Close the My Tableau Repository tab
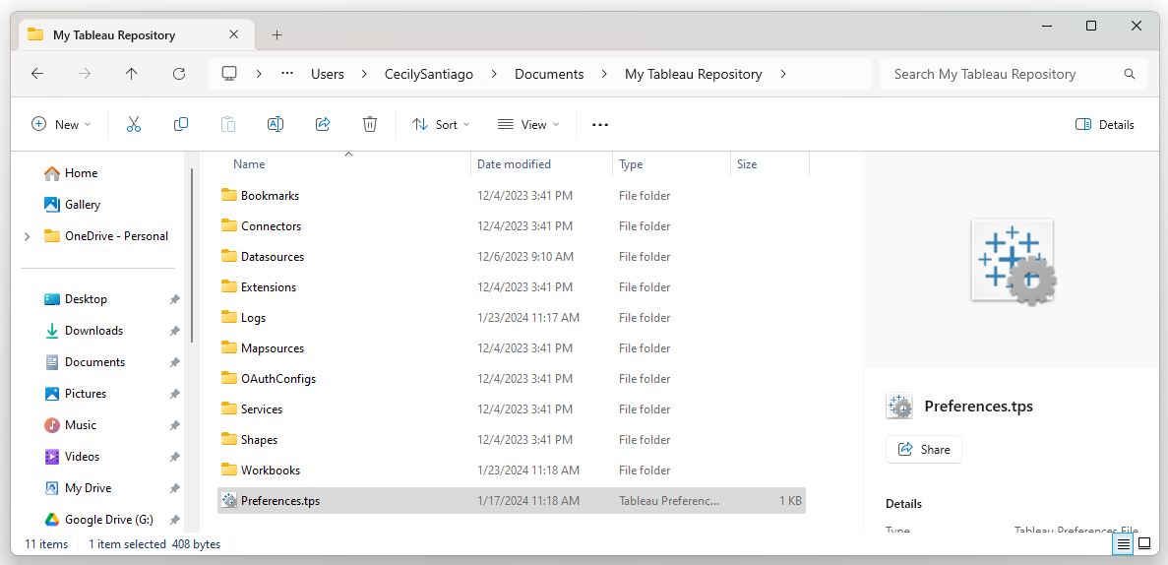Screen dimensions: 1168x565 tap(234, 34)
